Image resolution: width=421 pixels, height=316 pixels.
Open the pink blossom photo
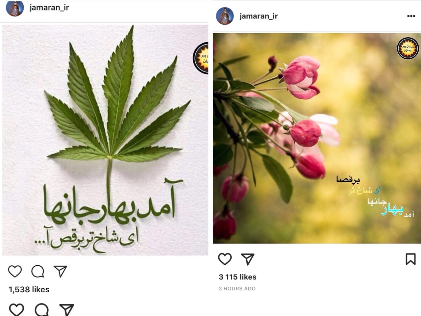(317, 138)
